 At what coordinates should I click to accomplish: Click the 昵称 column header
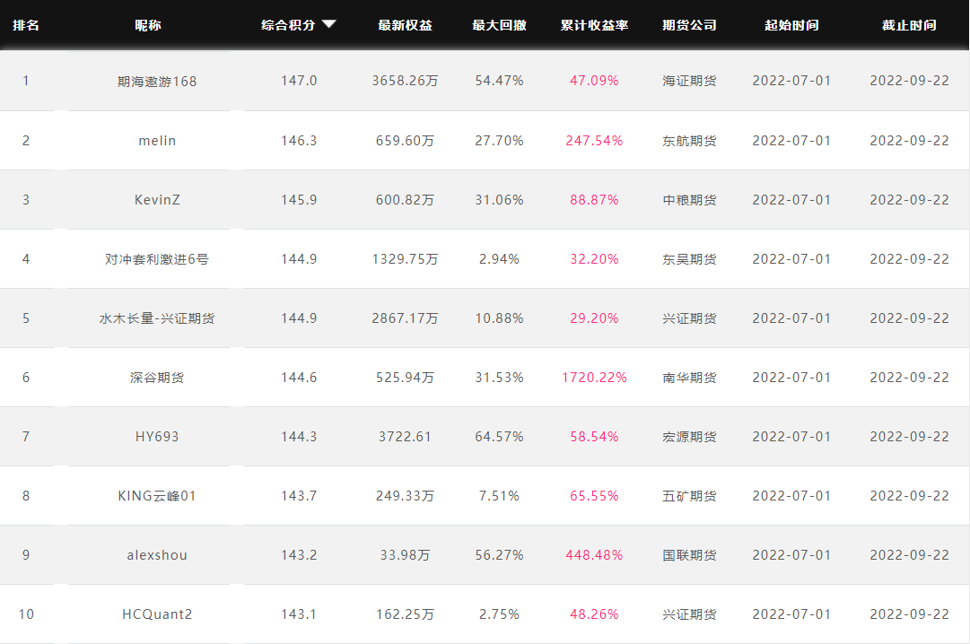(x=148, y=25)
